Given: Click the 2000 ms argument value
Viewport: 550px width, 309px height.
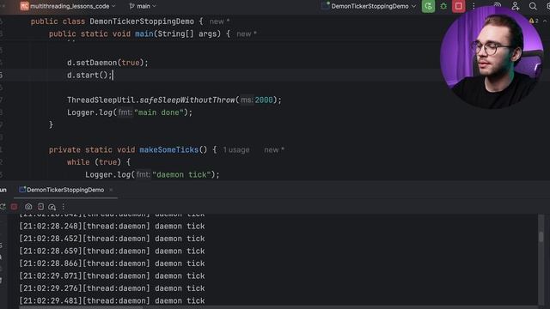Looking at the screenshot, I should [264, 100].
